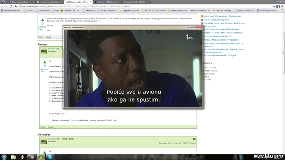
Task: Switch to the red swirl browser taskbar icon
Action: tap(32, 157)
